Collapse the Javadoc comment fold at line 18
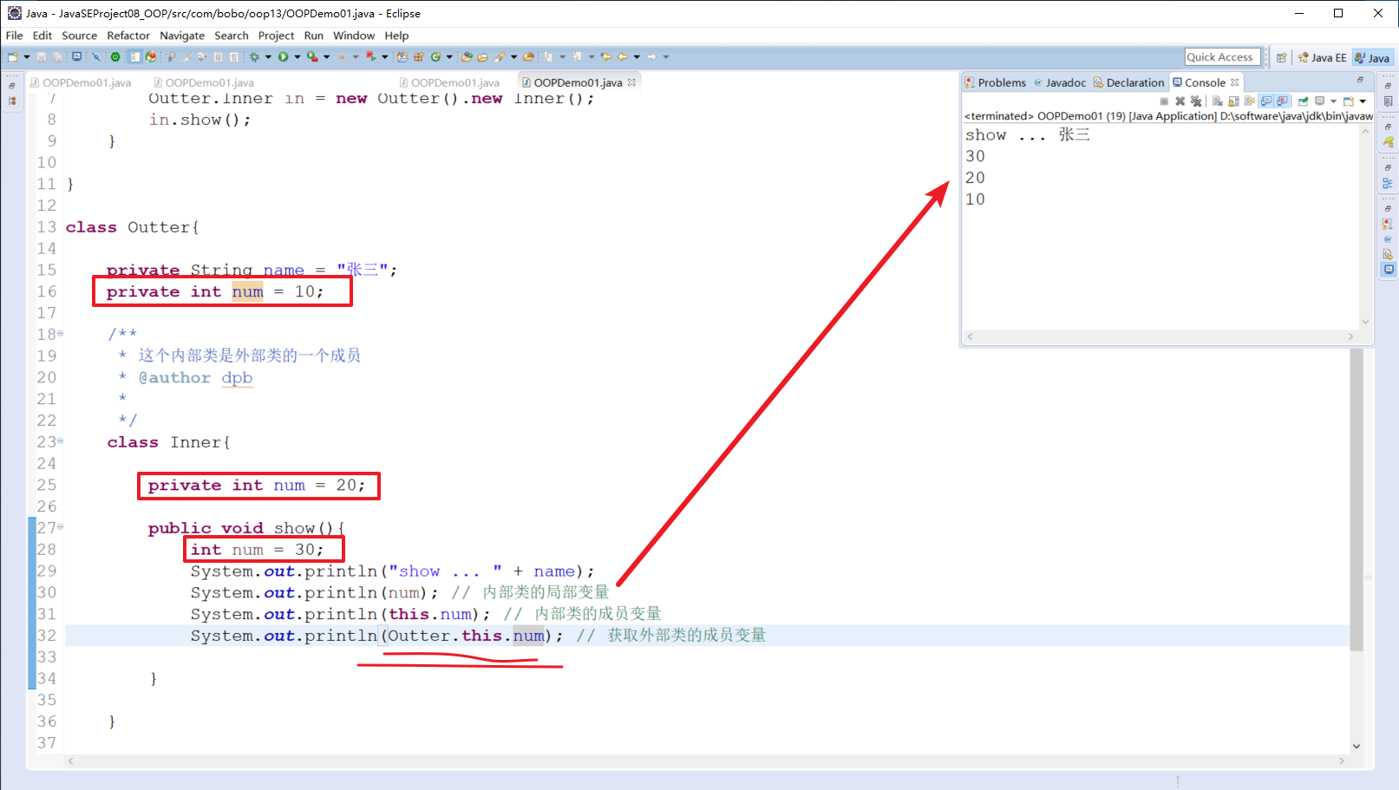 pyautogui.click(x=60, y=334)
